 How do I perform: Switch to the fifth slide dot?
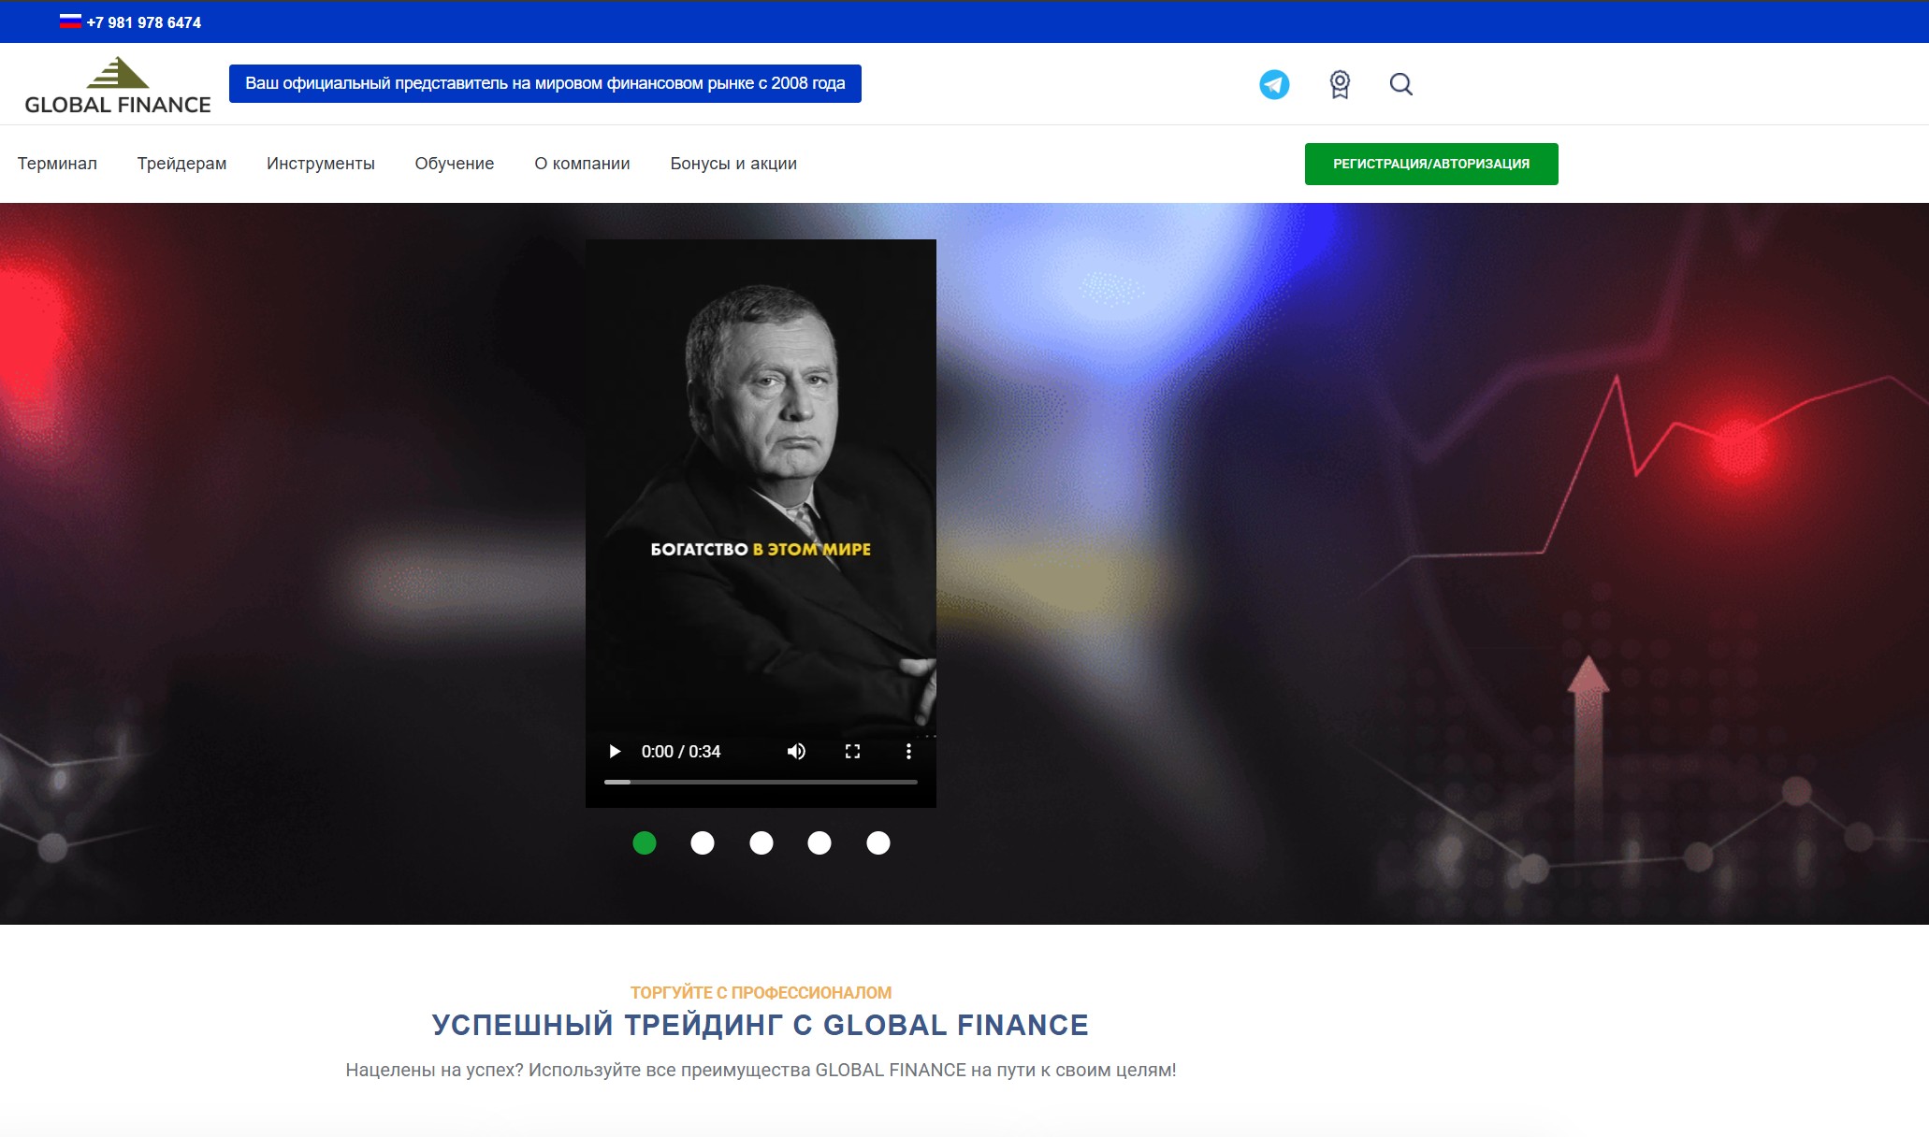(878, 842)
